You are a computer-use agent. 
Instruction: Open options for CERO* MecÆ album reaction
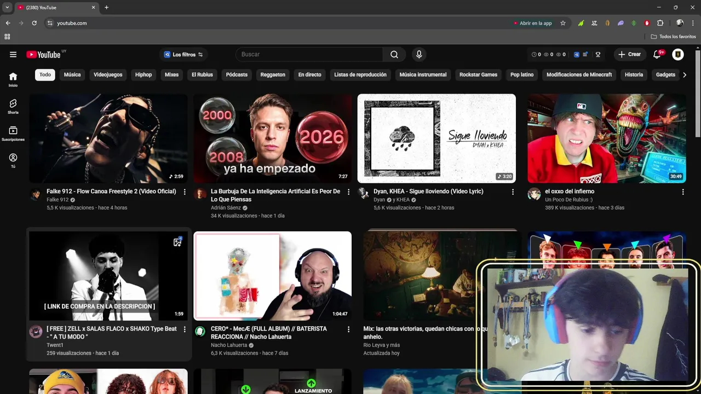[x=348, y=329]
